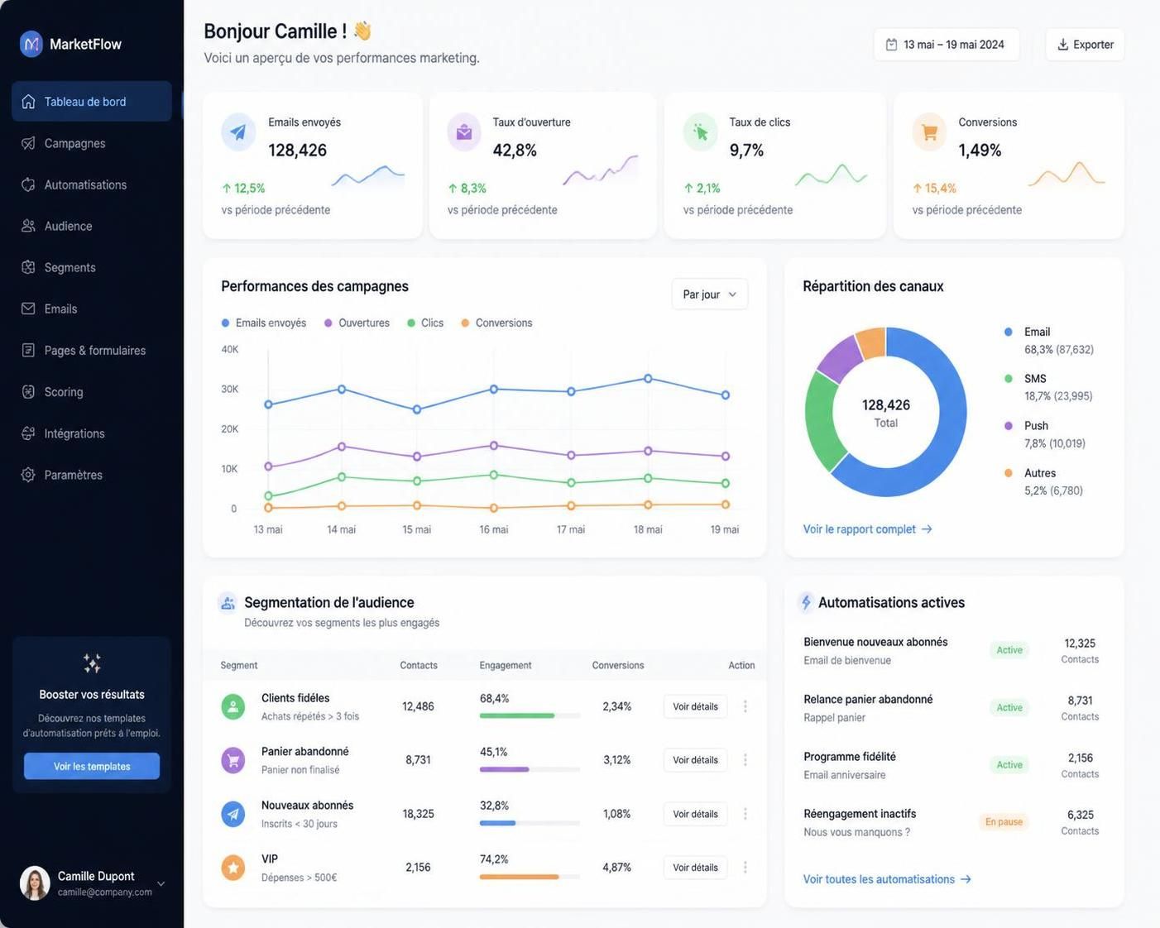Click the SMS legend color dot
Screen dimensions: 1160x928
1009,379
